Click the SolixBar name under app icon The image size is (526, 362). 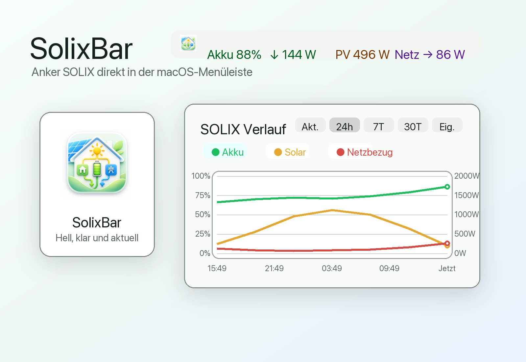(x=97, y=223)
